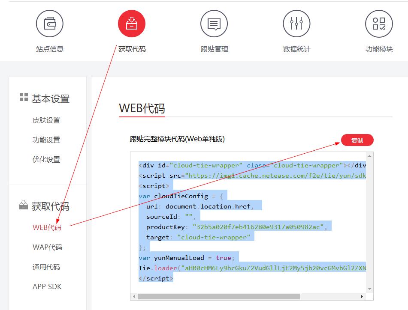The height and width of the screenshot is (310, 408).
Task: Select the red 获取代码 icon
Action: [x=132, y=24]
